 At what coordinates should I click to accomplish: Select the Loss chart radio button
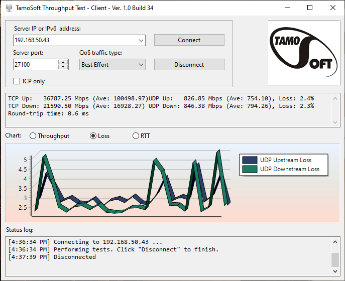click(x=93, y=136)
